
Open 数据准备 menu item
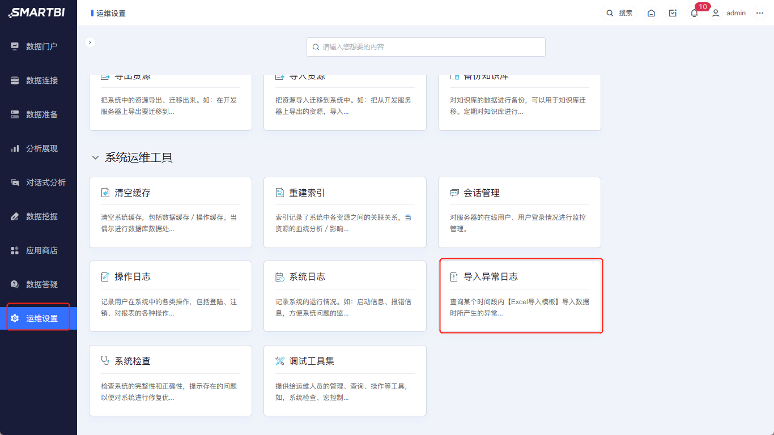click(x=39, y=114)
